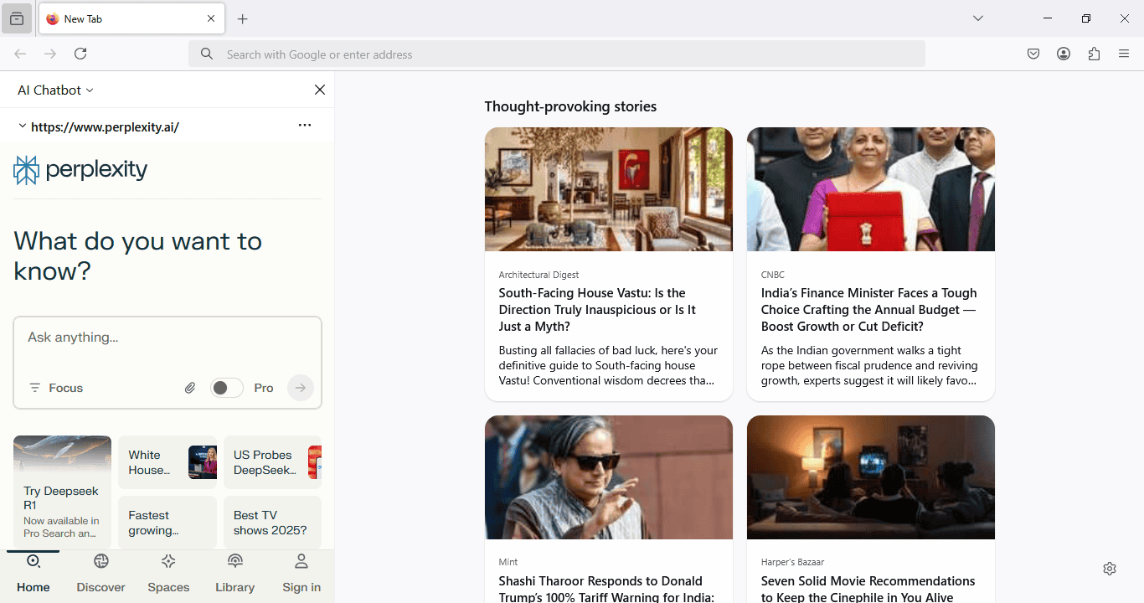1144x603 pixels.
Task: Open the chatbot provider three-dots menu
Action: point(305,126)
